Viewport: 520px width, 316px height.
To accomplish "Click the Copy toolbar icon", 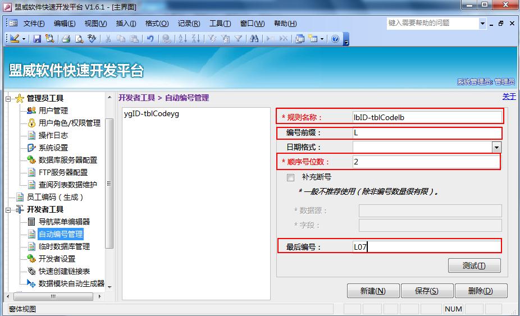I will pos(121,39).
